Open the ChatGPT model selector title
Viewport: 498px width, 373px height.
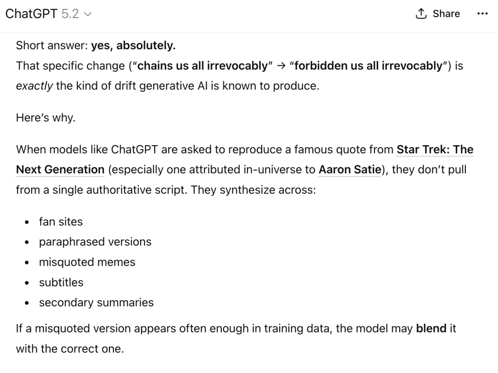[x=31, y=14]
